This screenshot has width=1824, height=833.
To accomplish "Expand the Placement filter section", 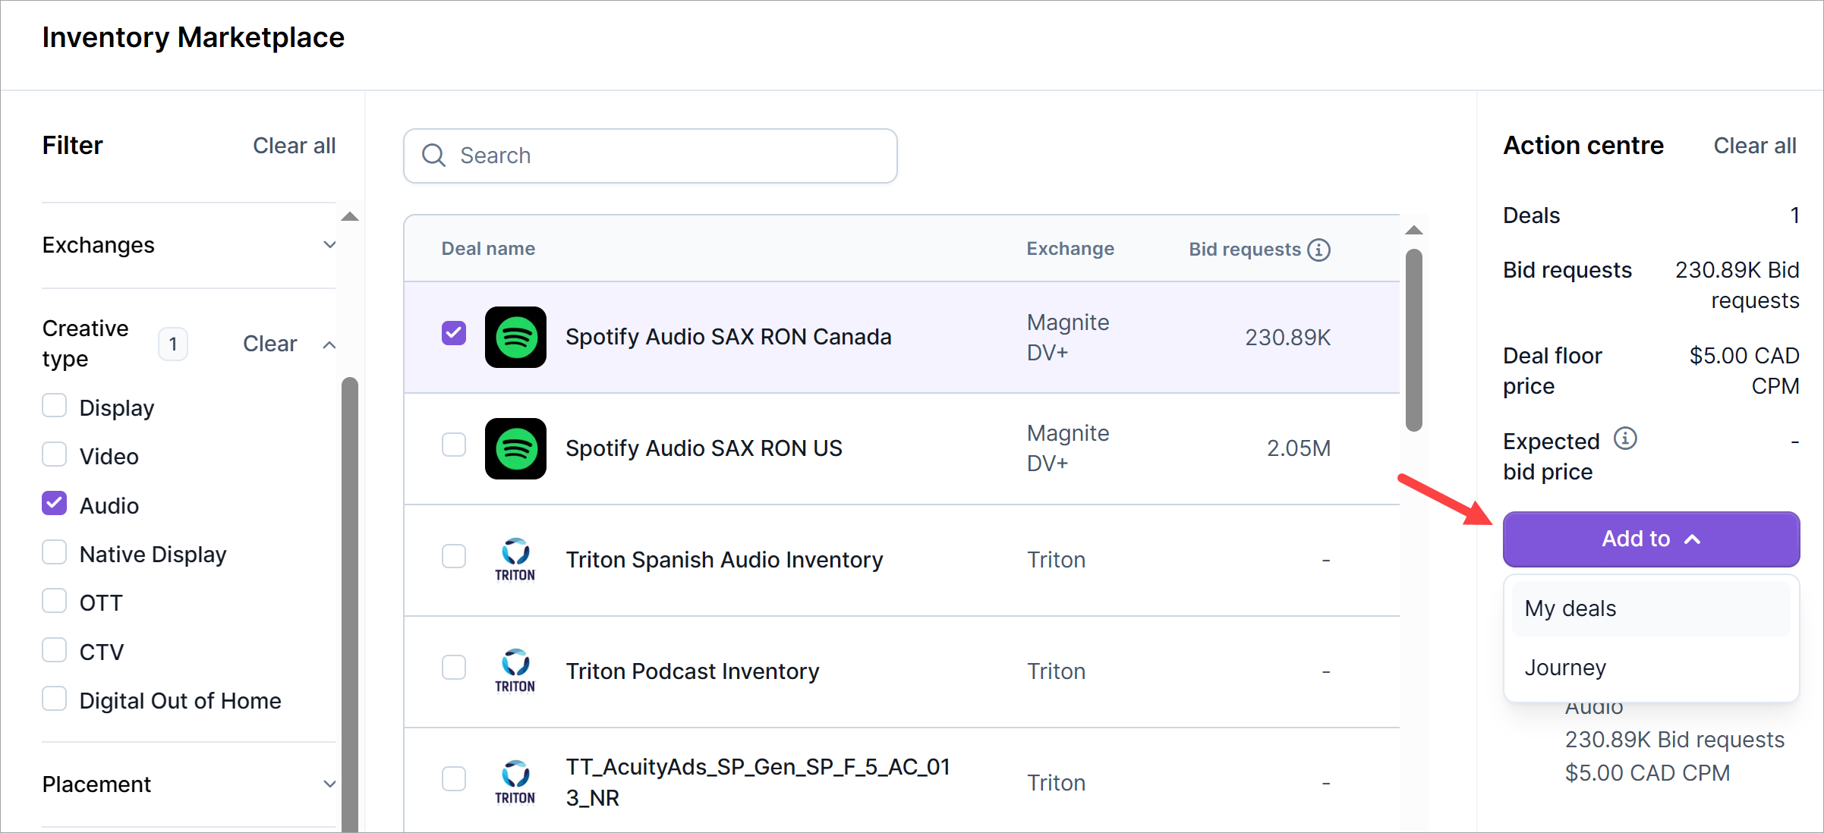I will click(x=329, y=784).
